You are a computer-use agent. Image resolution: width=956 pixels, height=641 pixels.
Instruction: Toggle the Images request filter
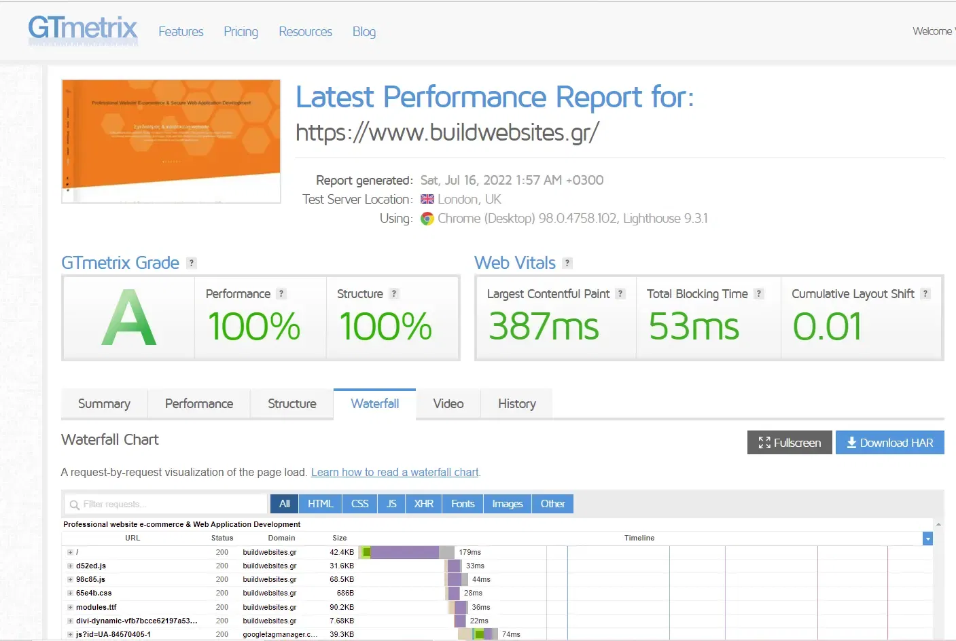507,504
